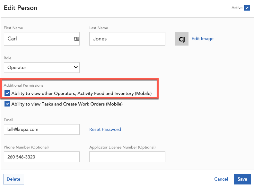Click the view other Operators permission label text
This screenshot has width=254, height=188.
pyautogui.click(x=81, y=93)
